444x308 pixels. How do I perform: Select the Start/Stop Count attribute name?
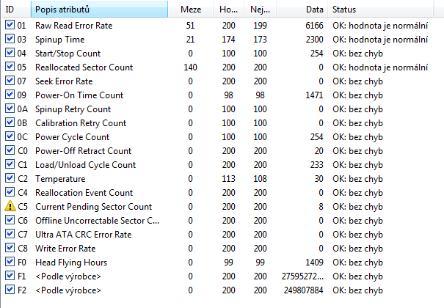point(68,54)
